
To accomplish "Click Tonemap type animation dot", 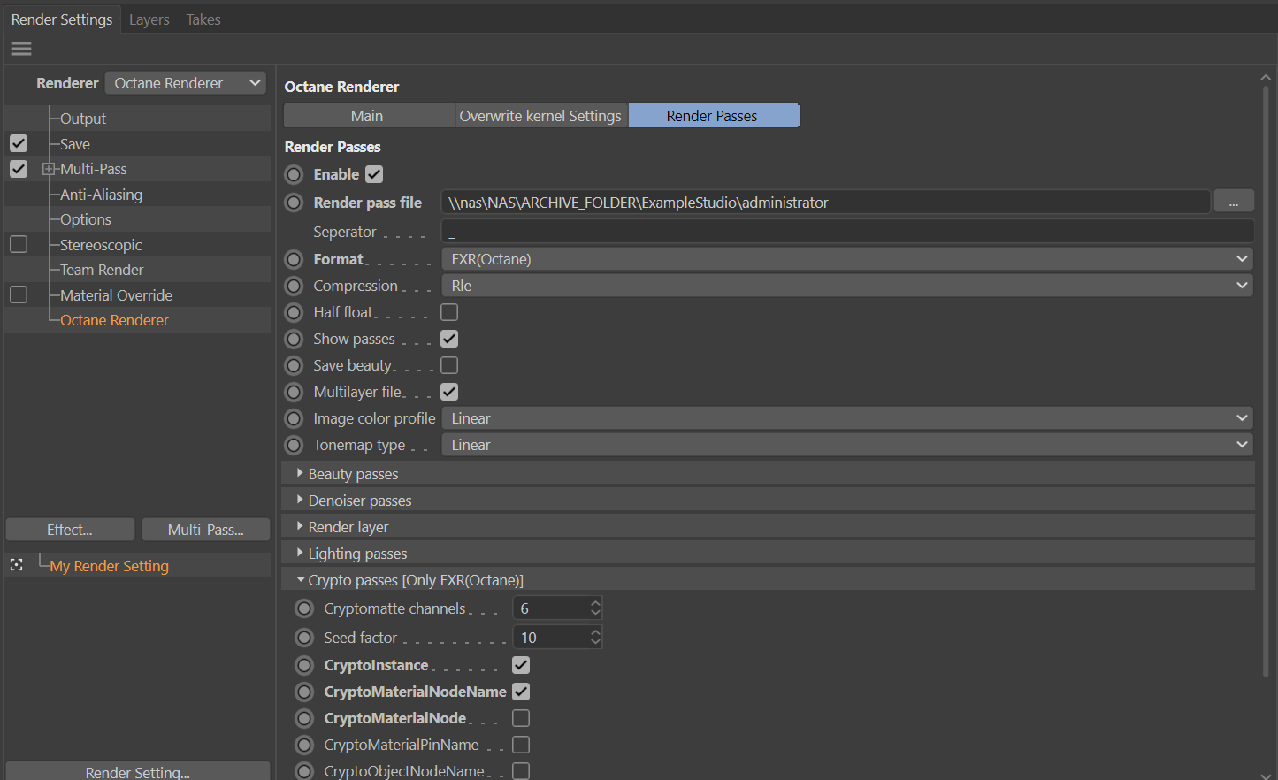I will click(295, 445).
